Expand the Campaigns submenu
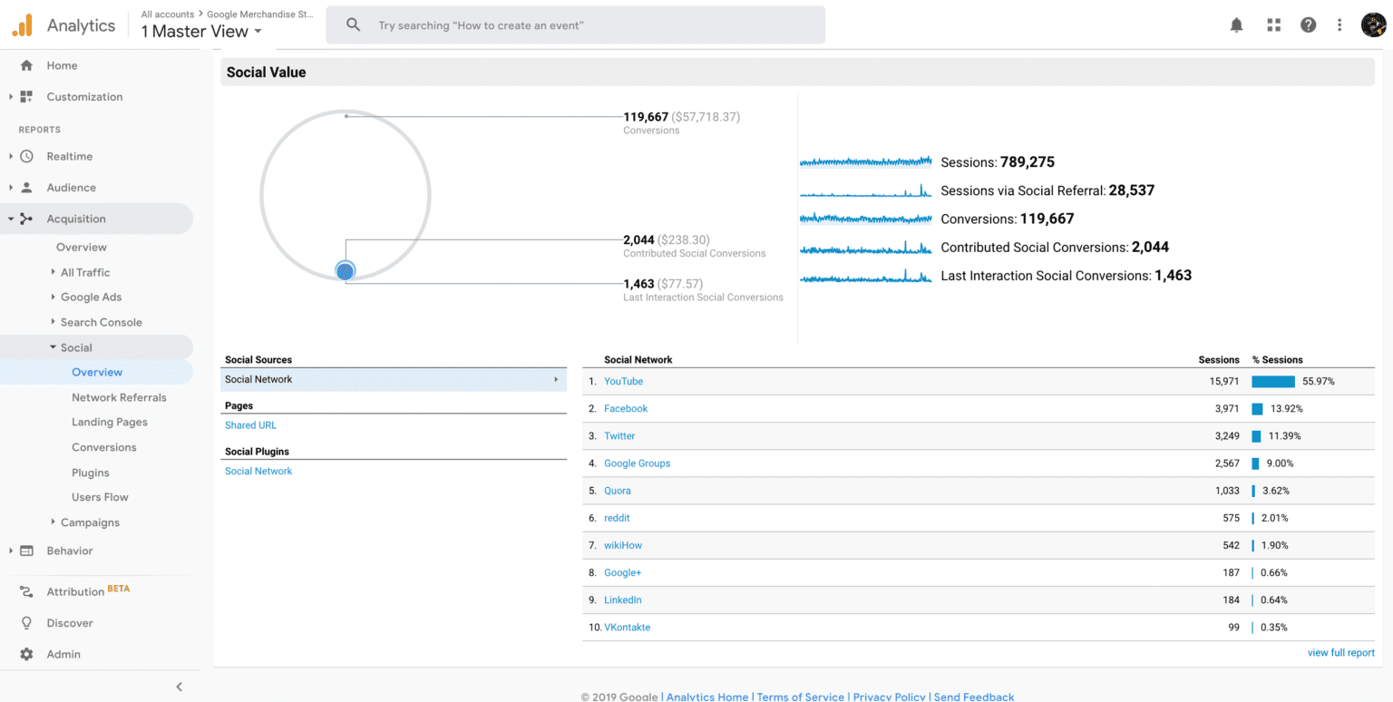 pos(53,522)
